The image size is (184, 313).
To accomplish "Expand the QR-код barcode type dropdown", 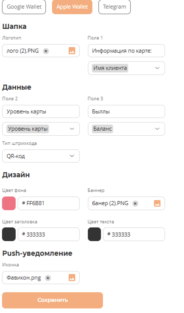I will (72, 156).
